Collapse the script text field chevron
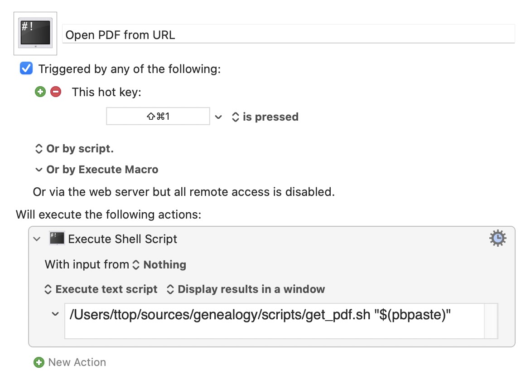Viewport: 531px width, 390px height. [55, 314]
